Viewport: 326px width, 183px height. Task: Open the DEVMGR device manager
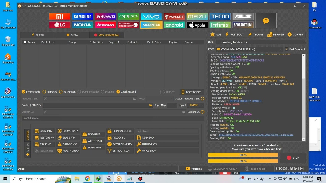click(x=276, y=35)
